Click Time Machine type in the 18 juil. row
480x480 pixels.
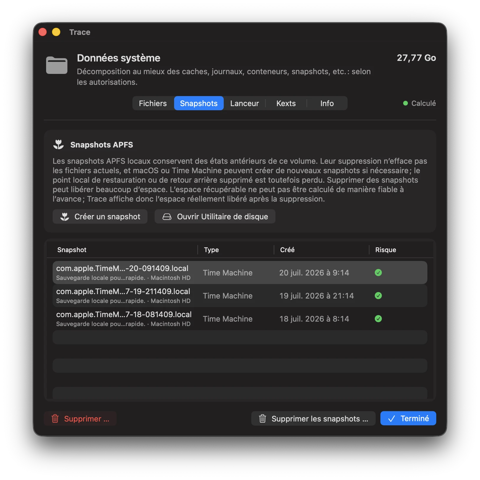point(228,319)
